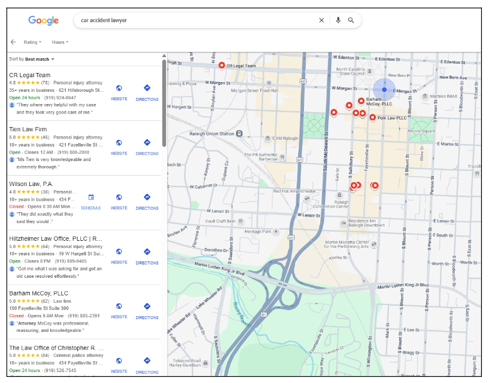Screen dimensions: 488x383
Task: Select the CR Legal Team map pin
Action: coord(222,66)
